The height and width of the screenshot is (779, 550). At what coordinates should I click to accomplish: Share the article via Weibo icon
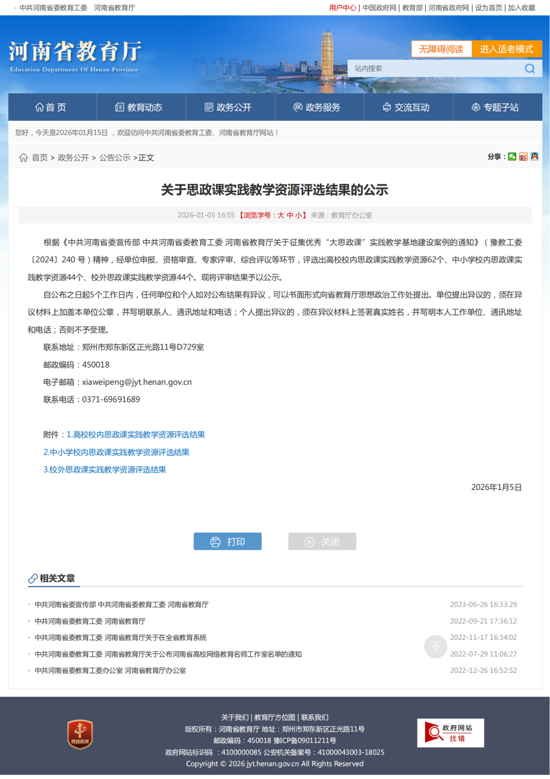[x=523, y=157]
